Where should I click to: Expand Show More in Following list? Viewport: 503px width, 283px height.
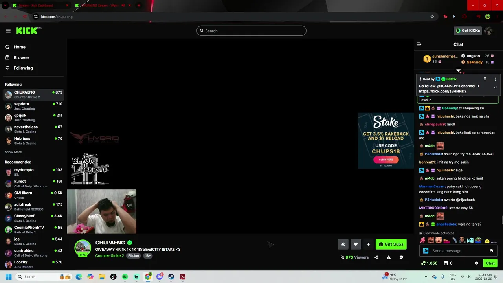[x=13, y=152]
